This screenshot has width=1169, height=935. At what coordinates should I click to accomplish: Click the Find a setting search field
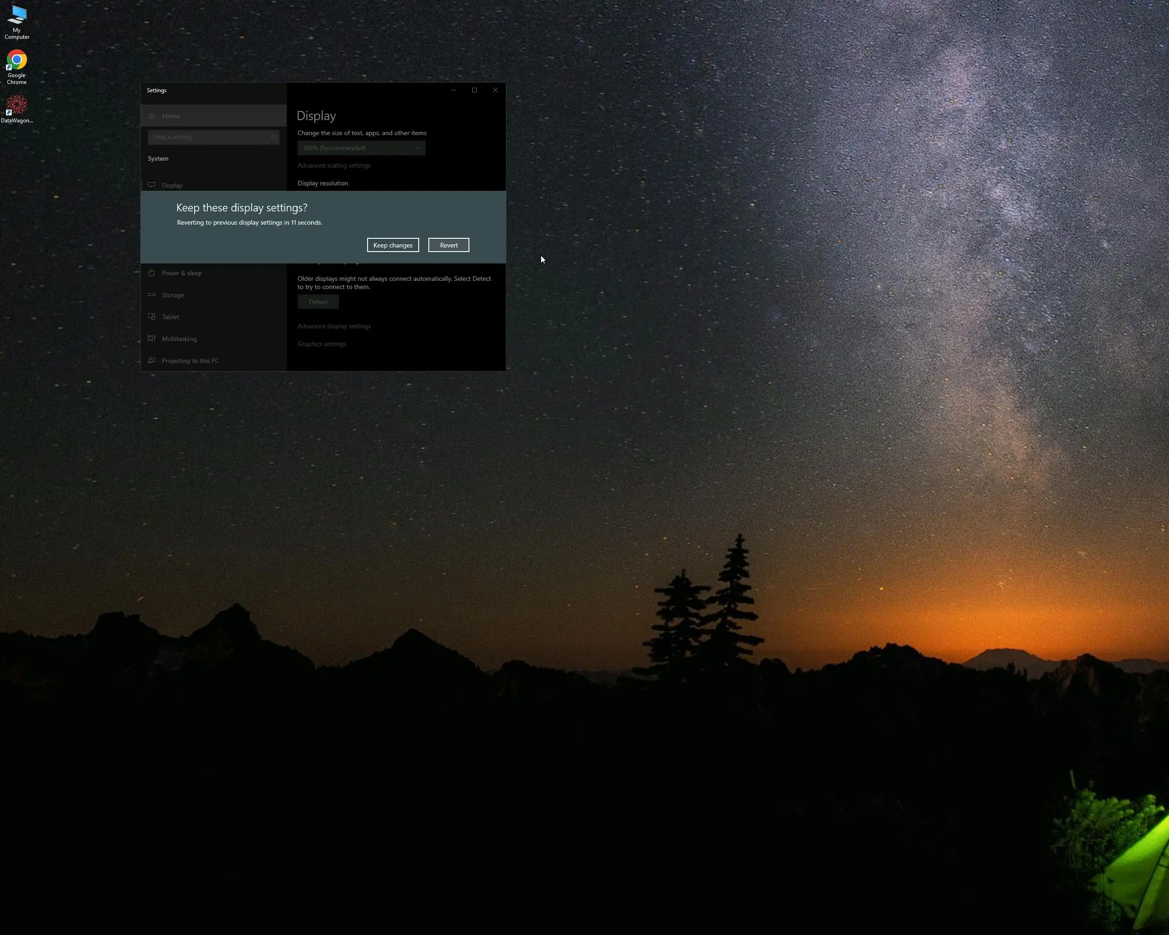209,137
